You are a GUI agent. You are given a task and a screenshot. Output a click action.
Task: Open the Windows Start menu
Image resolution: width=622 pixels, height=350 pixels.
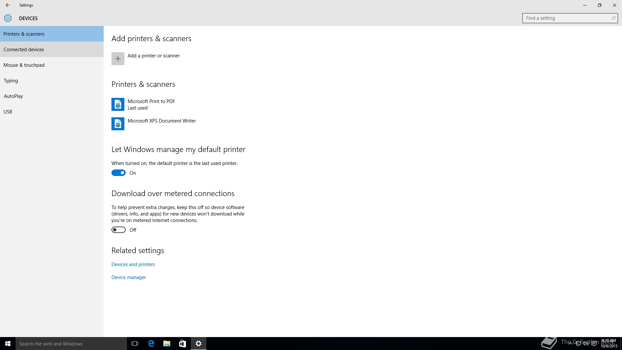click(8, 344)
